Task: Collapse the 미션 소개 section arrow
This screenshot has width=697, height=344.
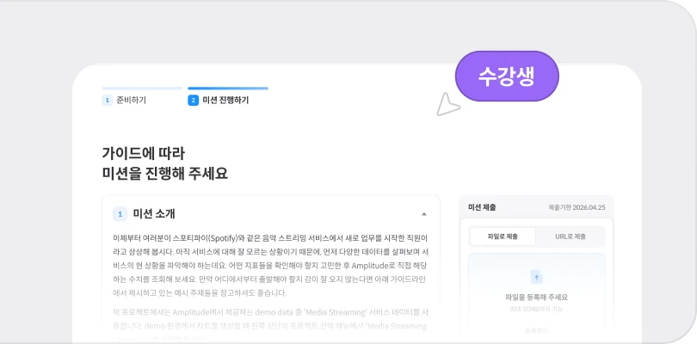Action: [x=423, y=214]
